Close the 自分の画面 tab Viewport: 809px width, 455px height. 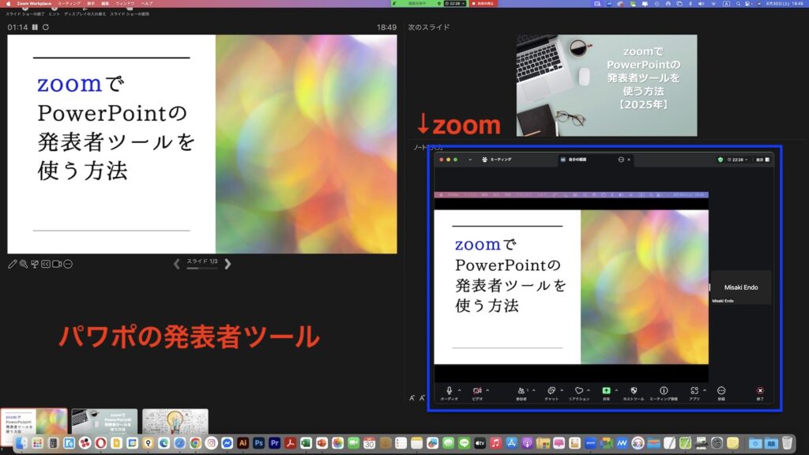(629, 160)
